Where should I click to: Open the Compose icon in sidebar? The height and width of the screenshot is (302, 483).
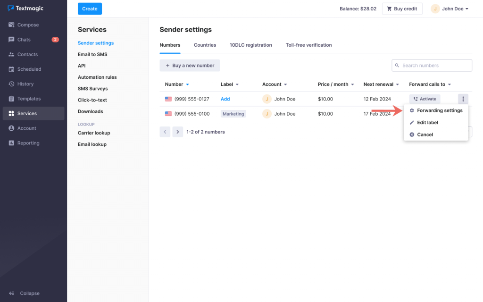coord(11,25)
